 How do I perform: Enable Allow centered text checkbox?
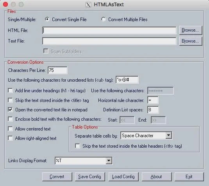11,129
